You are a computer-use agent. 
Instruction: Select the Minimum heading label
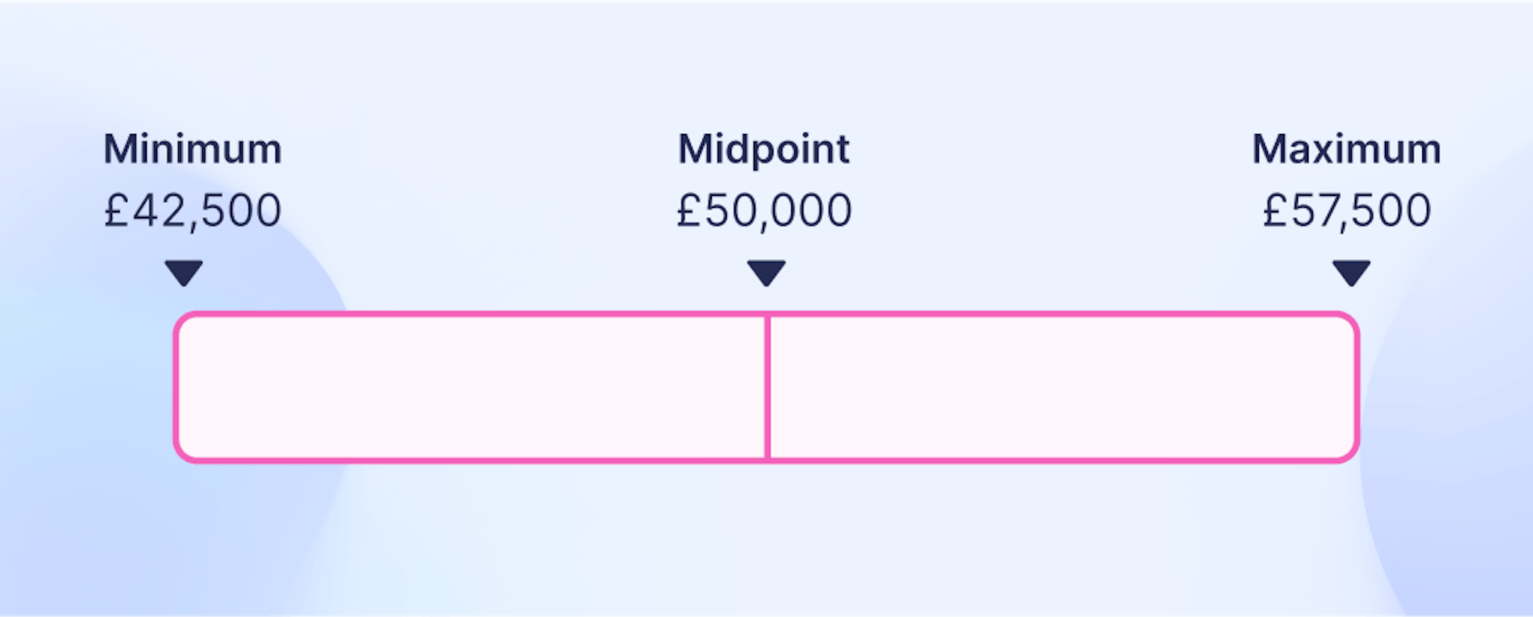pyautogui.click(x=192, y=149)
